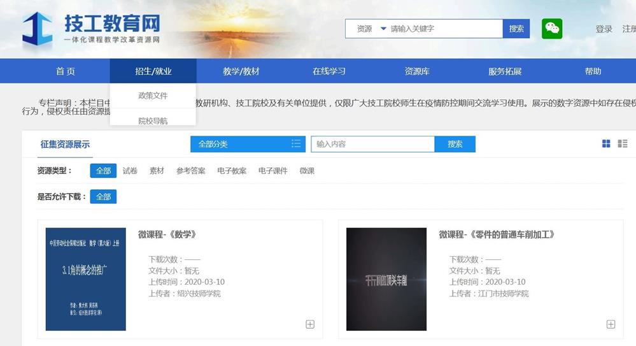
Task: Open the 资源 search type dropdown
Action: [371, 29]
